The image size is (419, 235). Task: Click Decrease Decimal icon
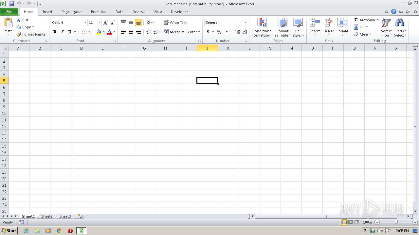click(245, 32)
